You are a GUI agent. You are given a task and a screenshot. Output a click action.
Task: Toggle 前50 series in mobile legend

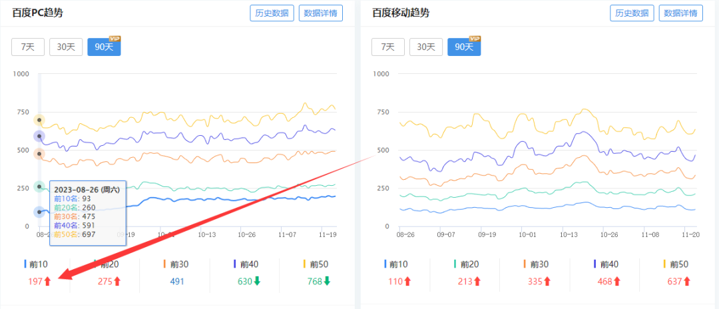pyautogui.click(x=675, y=264)
